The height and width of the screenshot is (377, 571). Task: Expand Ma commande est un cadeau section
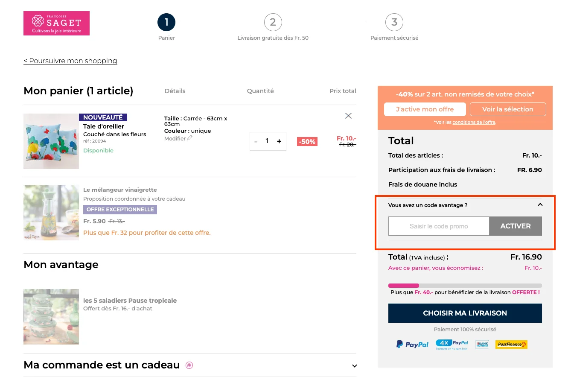tap(354, 365)
